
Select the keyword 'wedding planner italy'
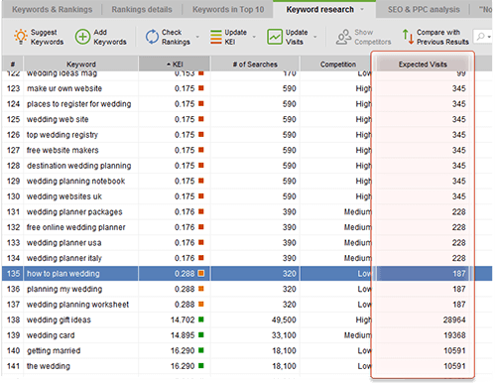[x=64, y=258]
